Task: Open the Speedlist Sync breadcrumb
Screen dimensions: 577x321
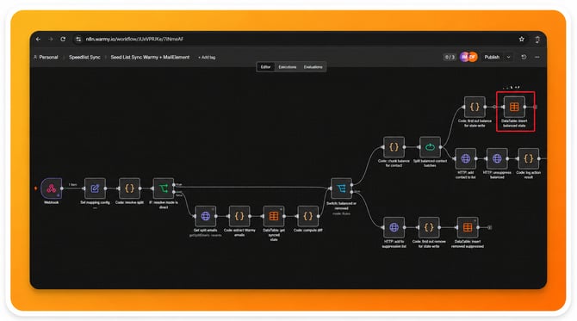Action: 84,57
